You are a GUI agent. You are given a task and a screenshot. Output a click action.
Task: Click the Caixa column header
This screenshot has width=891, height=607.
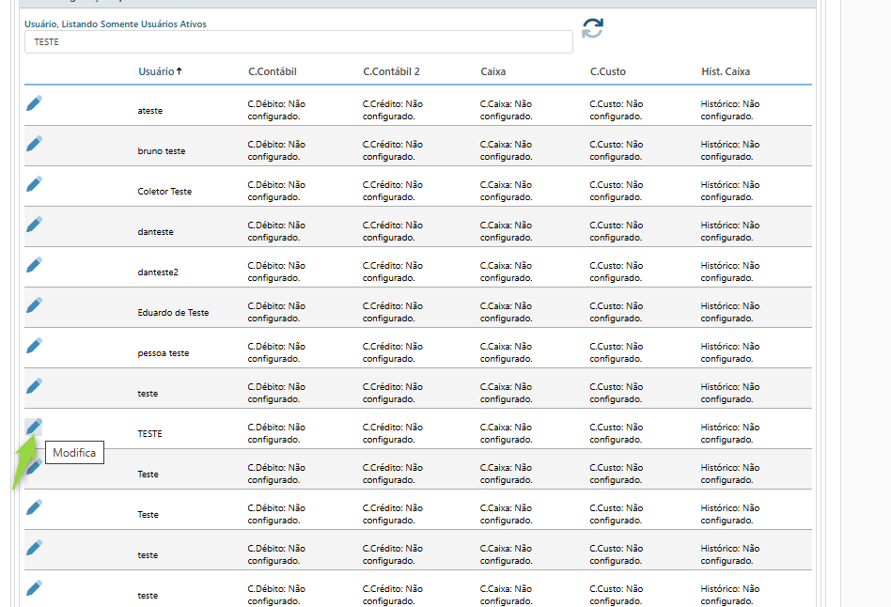click(x=492, y=71)
